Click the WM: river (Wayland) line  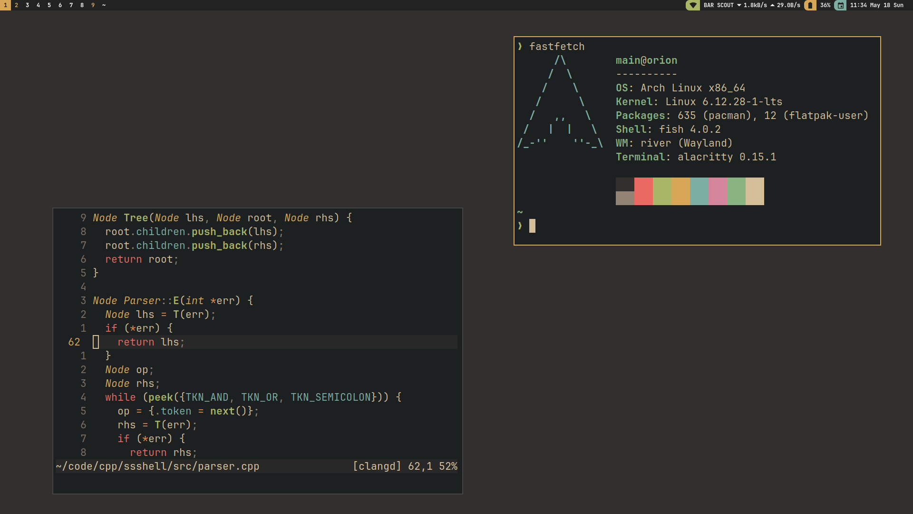click(x=674, y=143)
